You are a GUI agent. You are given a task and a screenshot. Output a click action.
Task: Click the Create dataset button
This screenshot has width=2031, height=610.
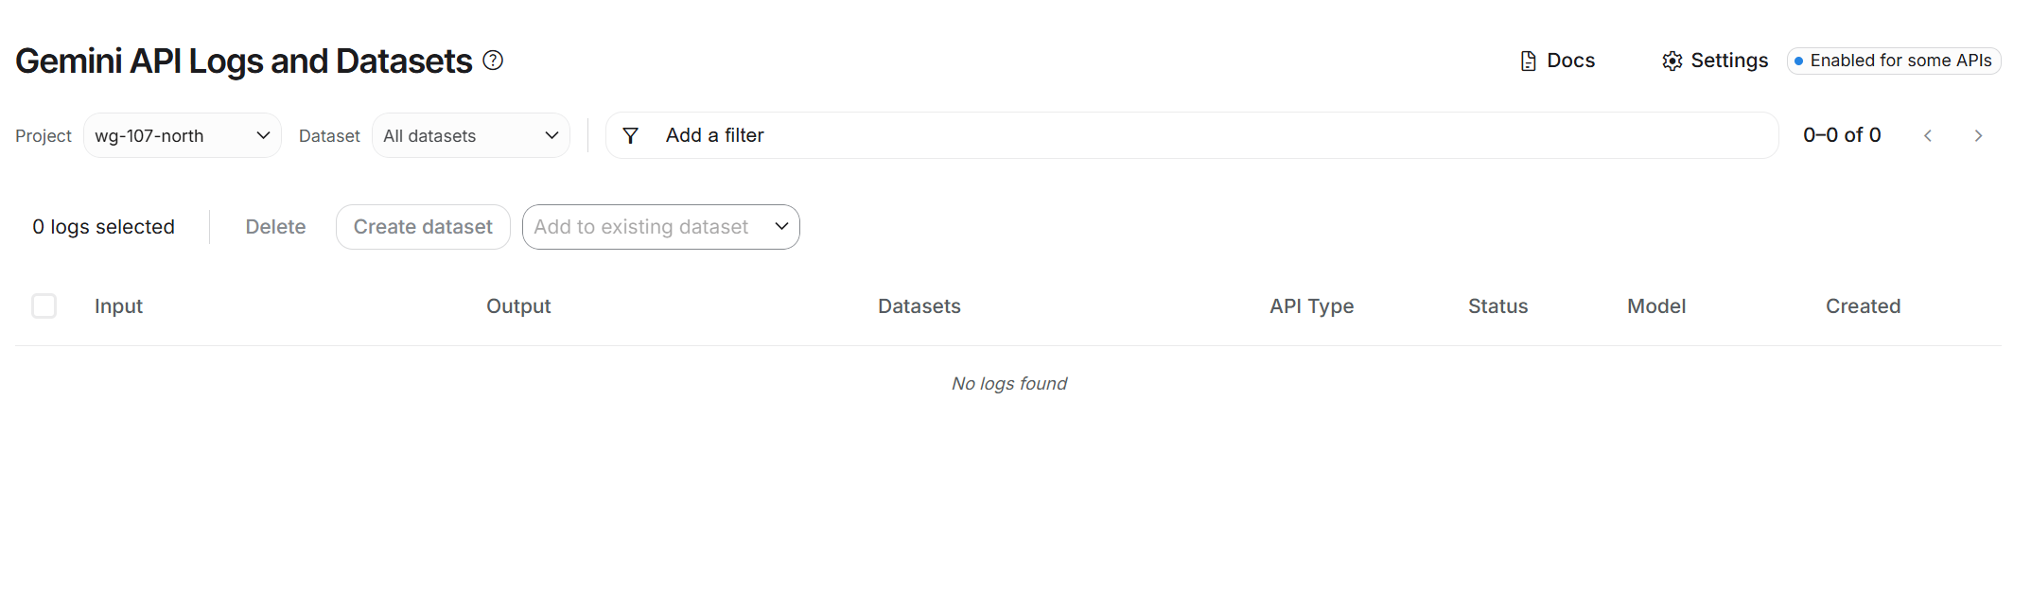(x=423, y=227)
